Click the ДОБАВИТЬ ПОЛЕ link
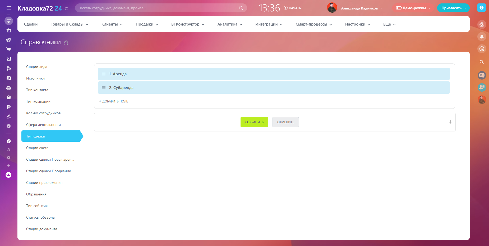The image size is (489, 246). click(x=113, y=101)
